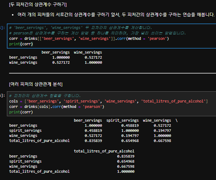Click the 0.194797 value in the spirit_servings row
The width and height of the screenshot is (216, 180).
pyautogui.click(x=162, y=131)
